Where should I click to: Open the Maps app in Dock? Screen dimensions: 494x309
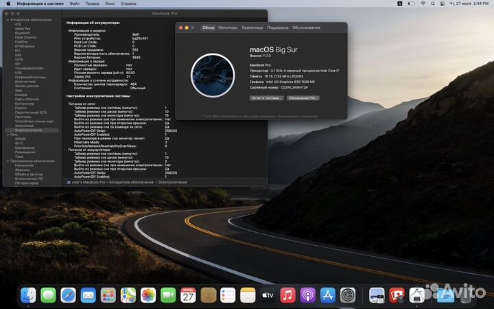pos(128,295)
